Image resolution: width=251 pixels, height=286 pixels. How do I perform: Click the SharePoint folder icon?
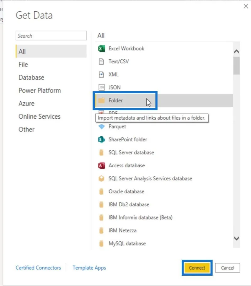[102, 139]
